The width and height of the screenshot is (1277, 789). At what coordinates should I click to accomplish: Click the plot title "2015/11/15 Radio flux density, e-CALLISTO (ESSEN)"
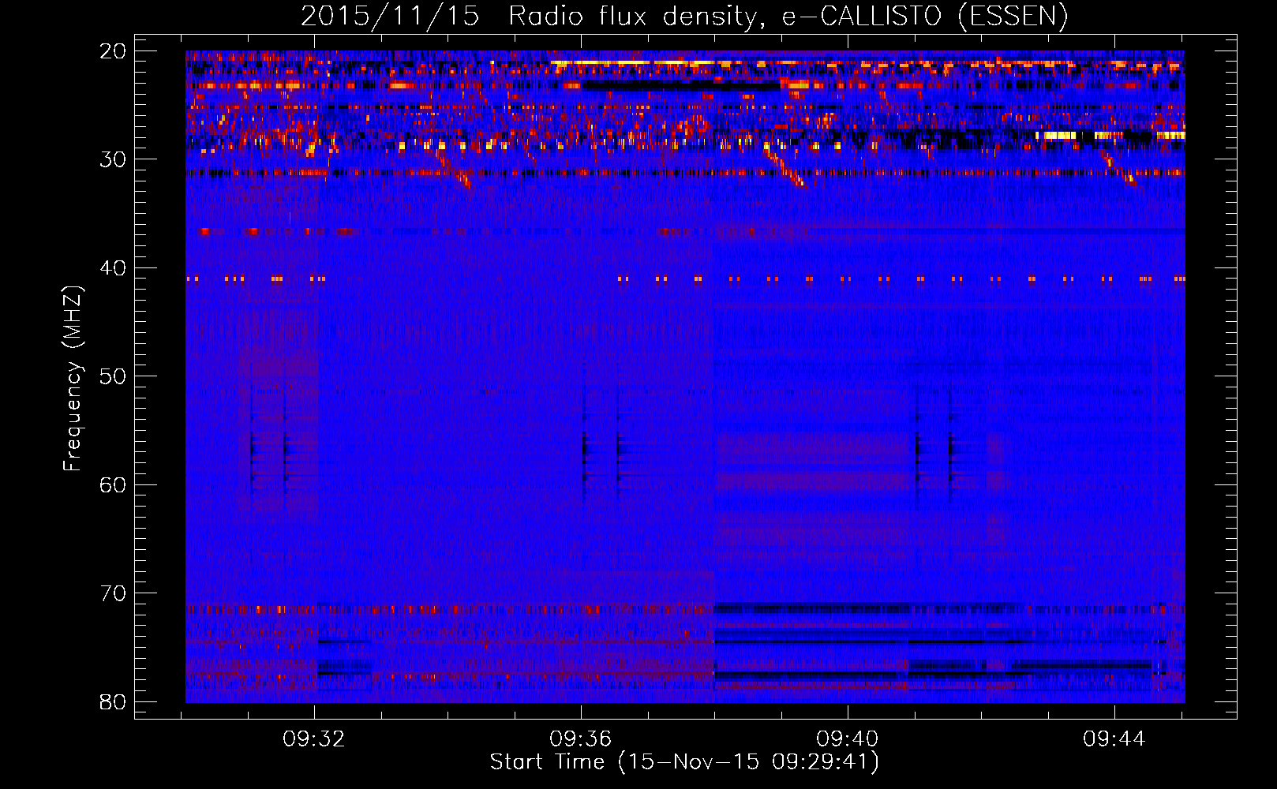tap(684, 17)
